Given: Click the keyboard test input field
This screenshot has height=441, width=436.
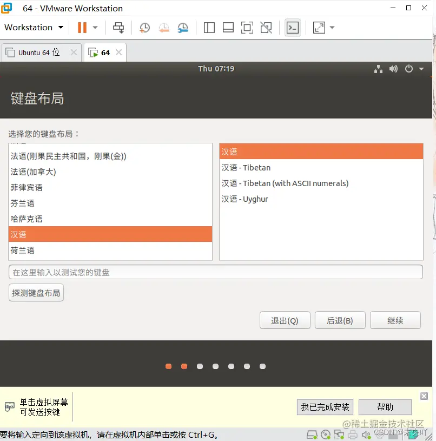Looking at the screenshot, I should (x=216, y=272).
